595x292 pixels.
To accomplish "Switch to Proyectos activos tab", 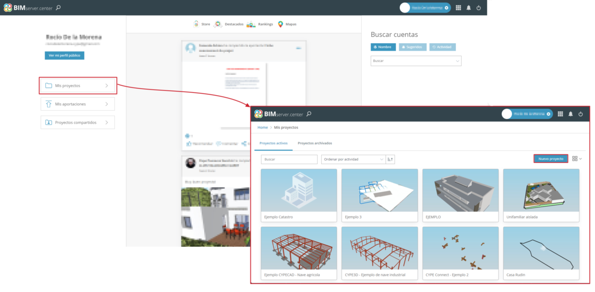I will [273, 143].
